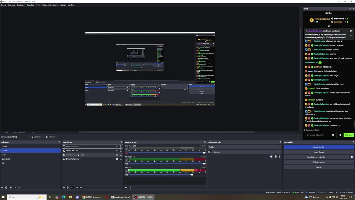Open the Düzenle menu
Screen dimensions: 355x200
coord(12,5)
